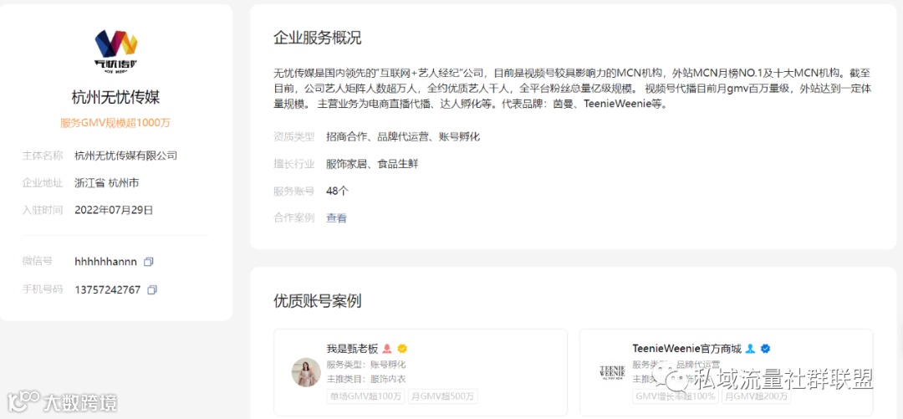Click the 单场GMV超100万 tag
Image resolution: width=903 pixels, height=419 pixels.
366,396
